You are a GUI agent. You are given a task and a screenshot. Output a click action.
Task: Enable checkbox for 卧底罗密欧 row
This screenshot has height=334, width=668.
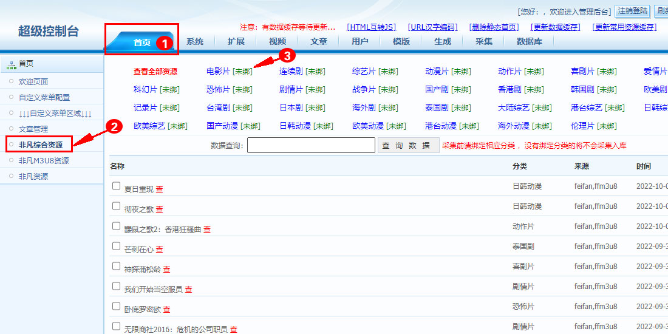(117, 306)
